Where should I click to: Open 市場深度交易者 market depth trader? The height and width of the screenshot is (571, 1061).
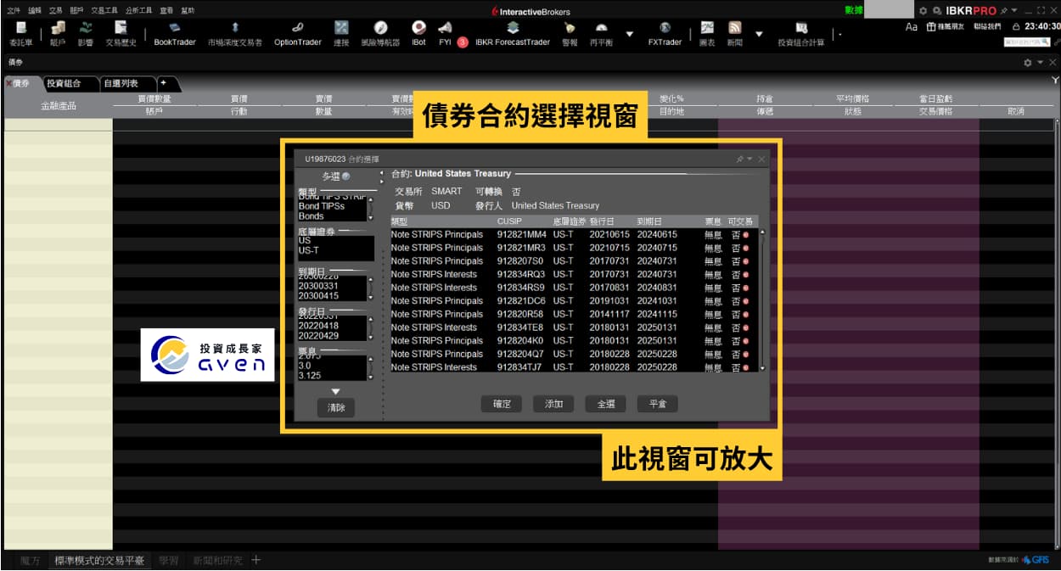tap(235, 33)
